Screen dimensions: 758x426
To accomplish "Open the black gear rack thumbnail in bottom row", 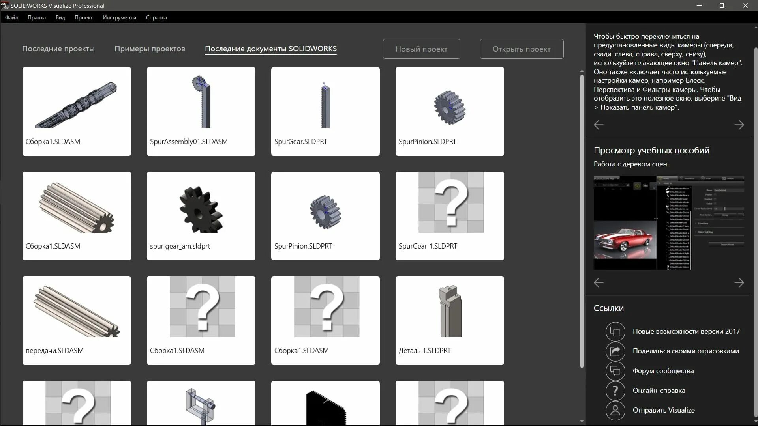I will click(x=325, y=403).
